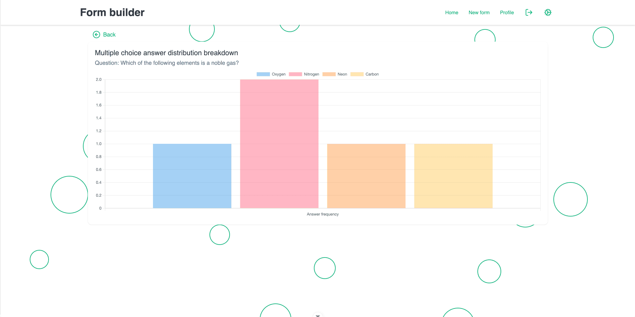Click the circled back arrow icon
Screen dimensions: 635x317
[96, 35]
